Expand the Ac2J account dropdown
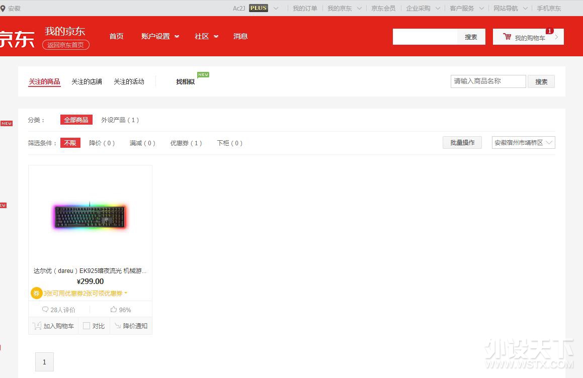This screenshot has height=378, width=583. (x=276, y=8)
